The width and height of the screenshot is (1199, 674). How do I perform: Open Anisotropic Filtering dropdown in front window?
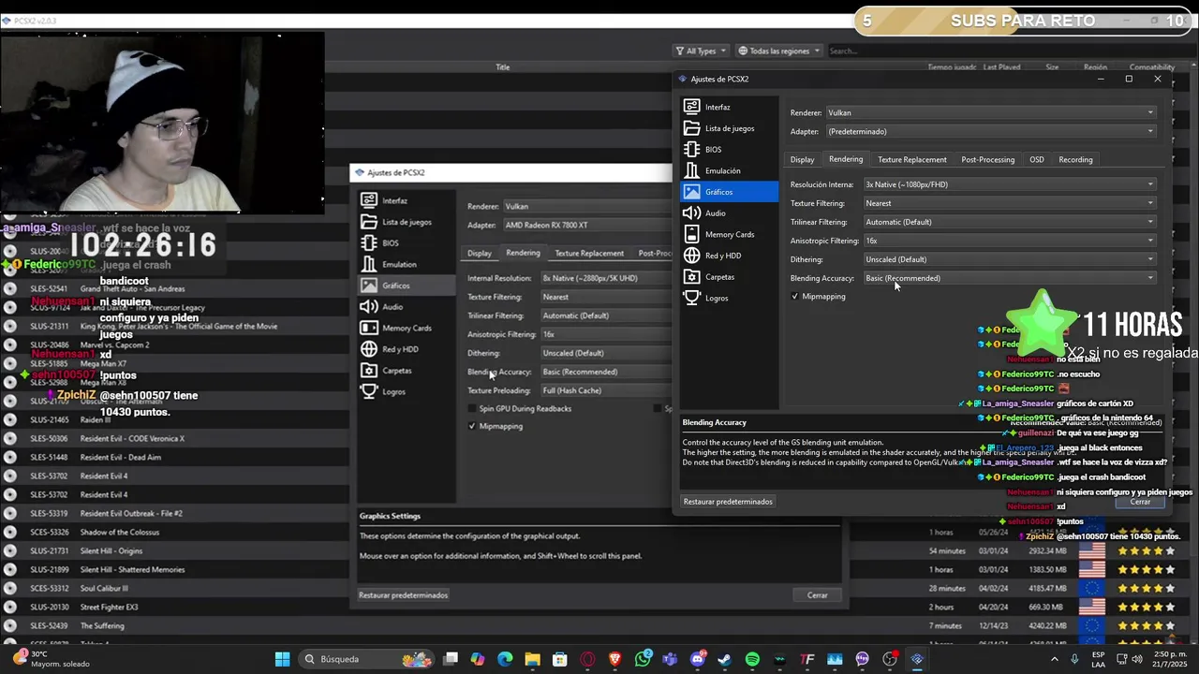[x=1010, y=241]
